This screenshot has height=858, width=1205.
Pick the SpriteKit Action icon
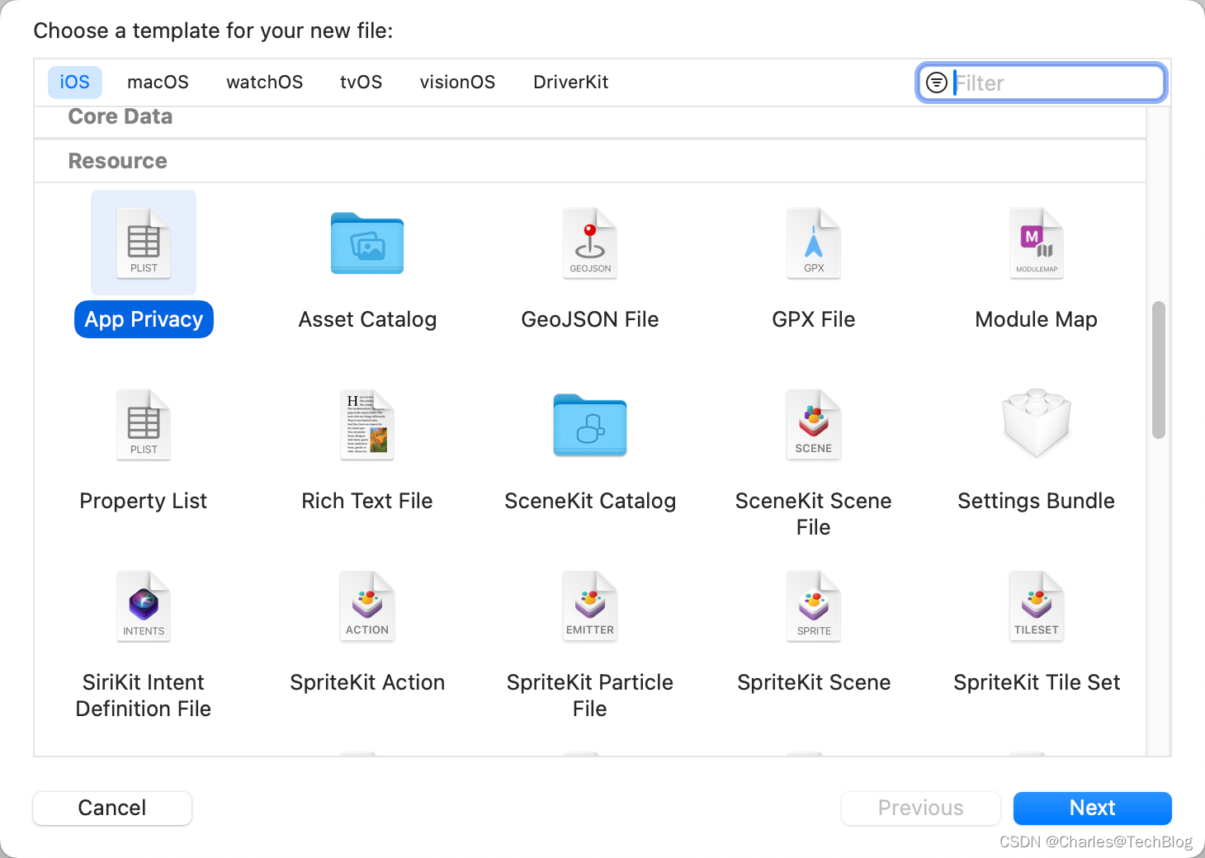click(367, 606)
